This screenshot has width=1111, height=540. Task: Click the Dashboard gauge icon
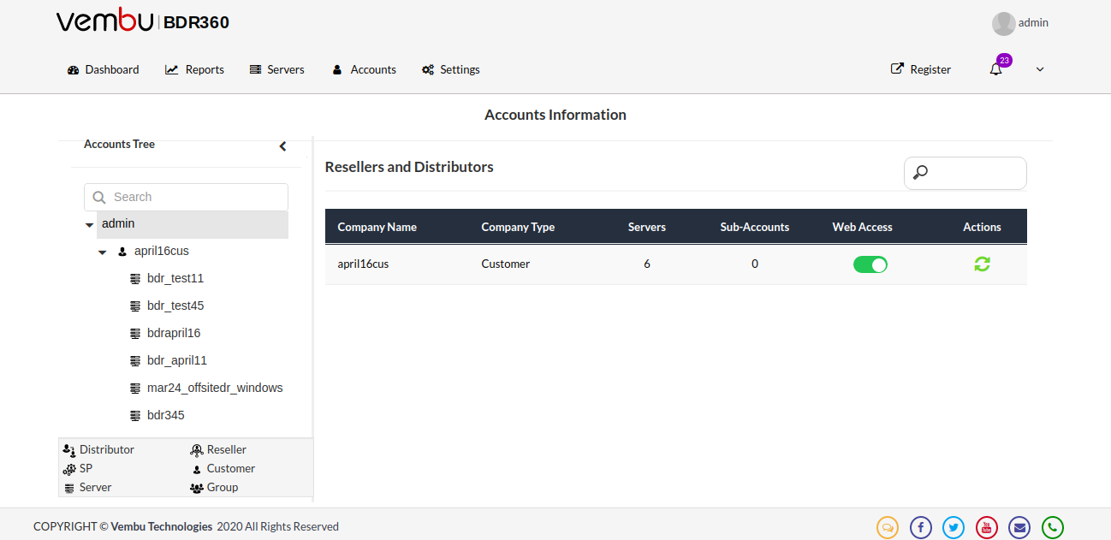point(73,69)
